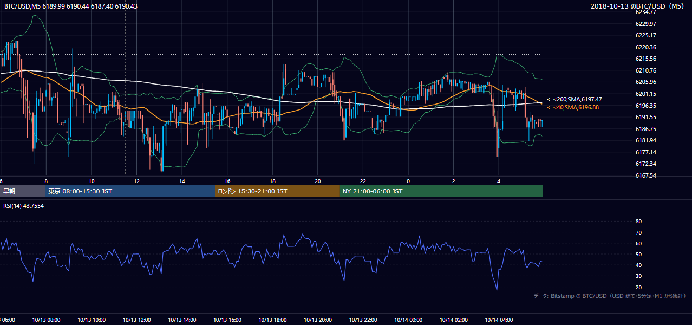Click hour marker 14 below the candles
692x325 pixels.
(182, 181)
